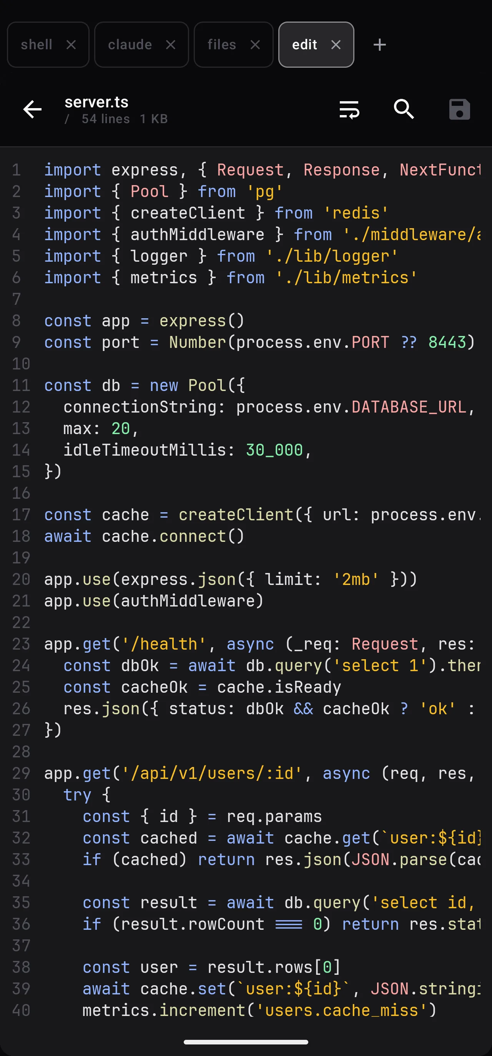492x1056 pixels.
Task: Click 'cache.connect()' on line 18
Action: (x=173, y=536)
